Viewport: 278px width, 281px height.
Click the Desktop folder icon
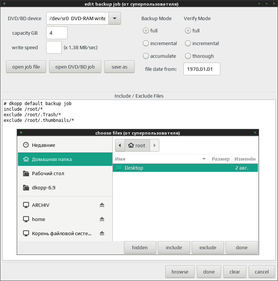click(x=119, y=168)
